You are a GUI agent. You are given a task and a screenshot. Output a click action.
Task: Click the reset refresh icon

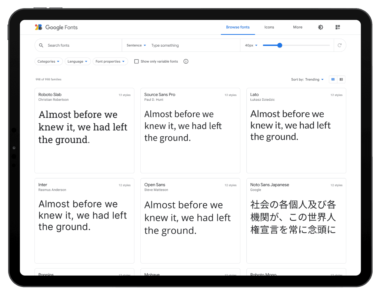[x=340, y=45]
